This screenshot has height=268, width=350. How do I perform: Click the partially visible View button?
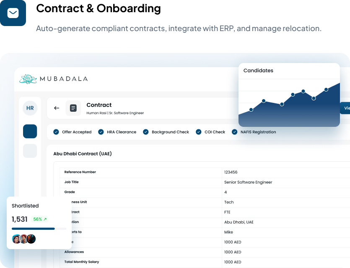(345, 108)
